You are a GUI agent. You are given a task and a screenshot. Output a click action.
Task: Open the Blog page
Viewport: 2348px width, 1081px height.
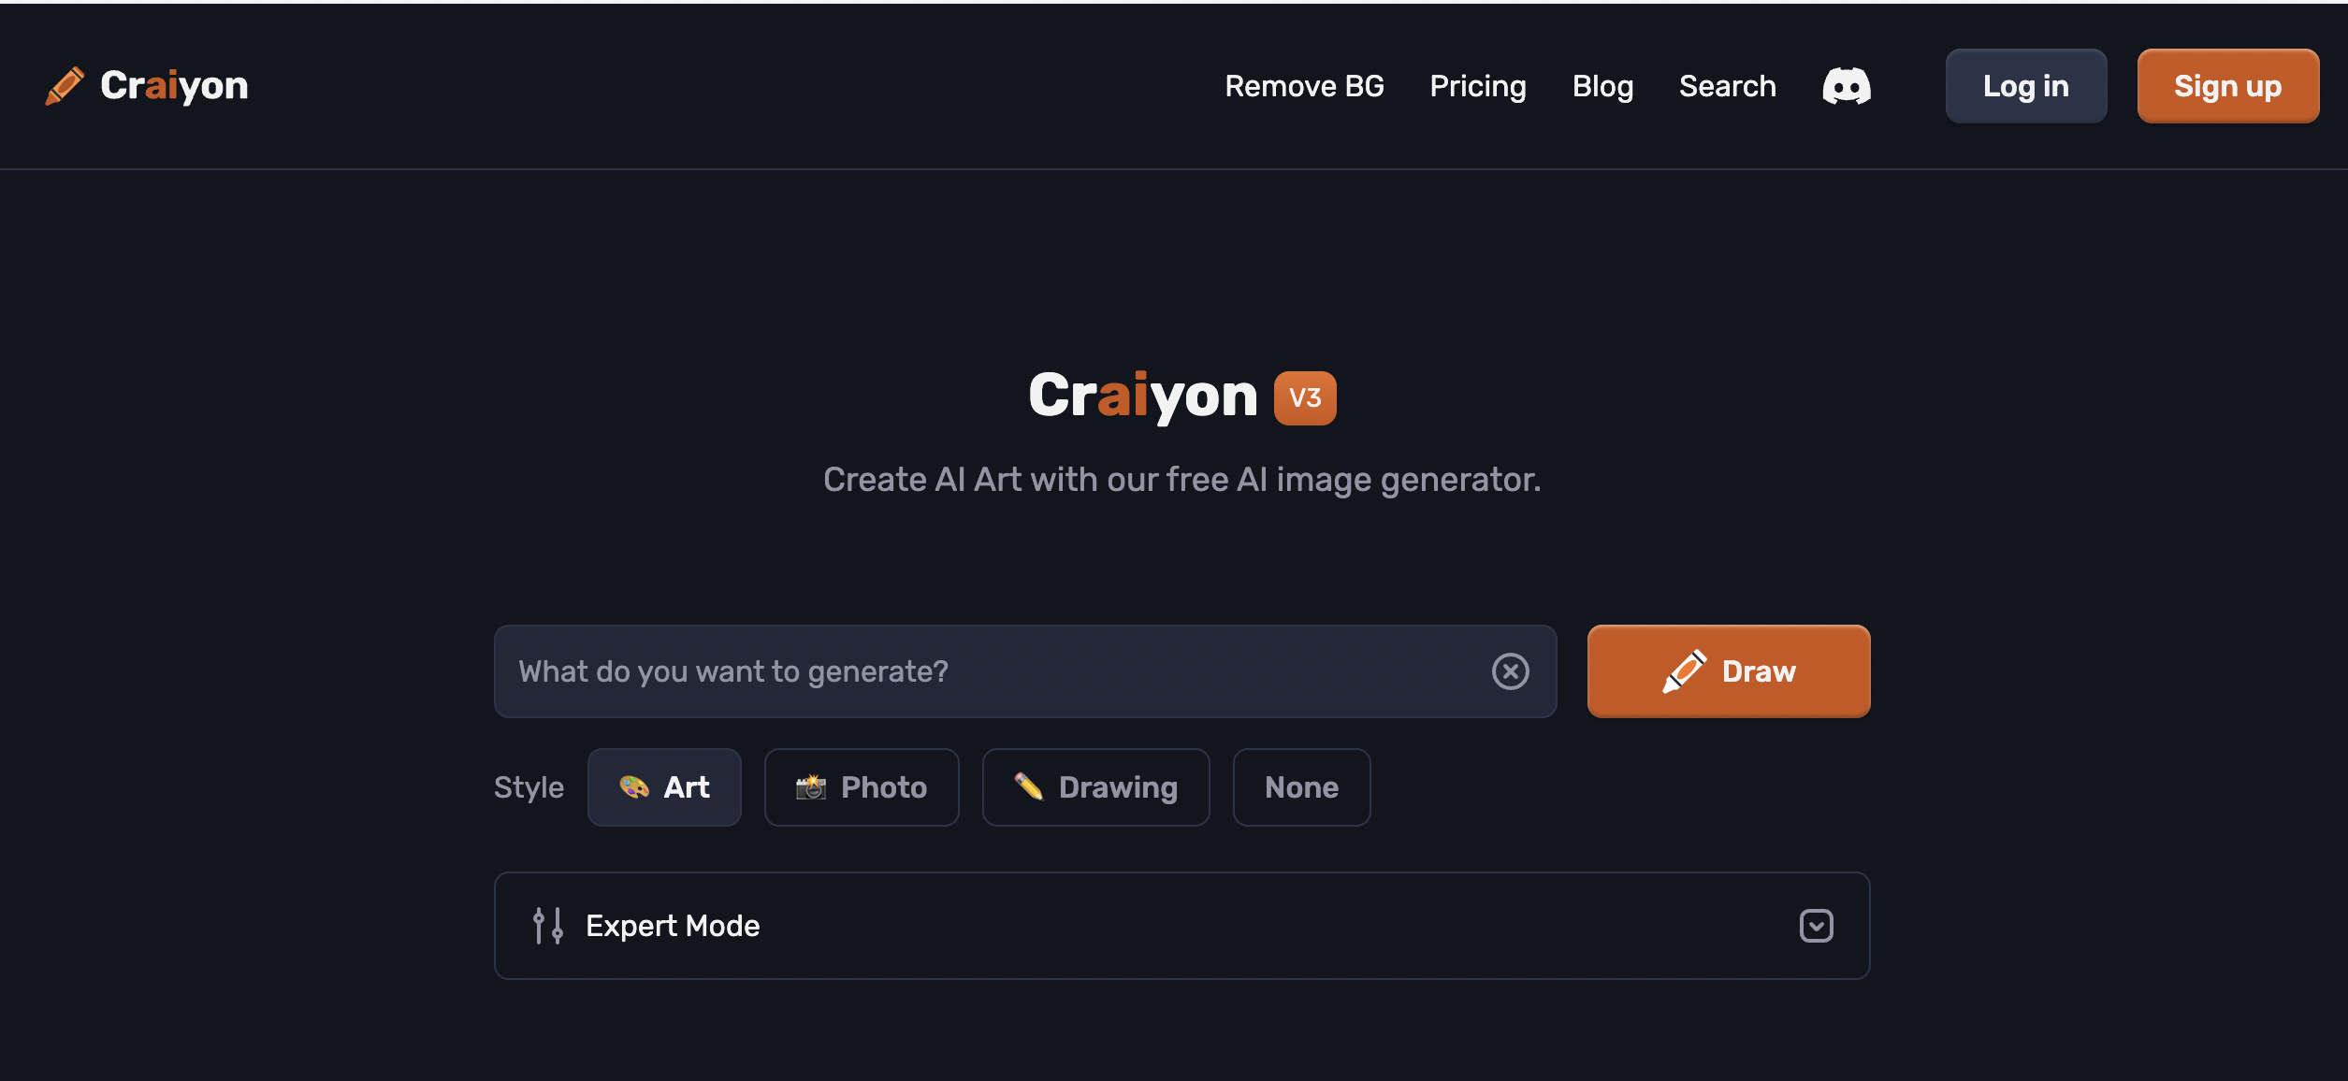coord(1602,85)
